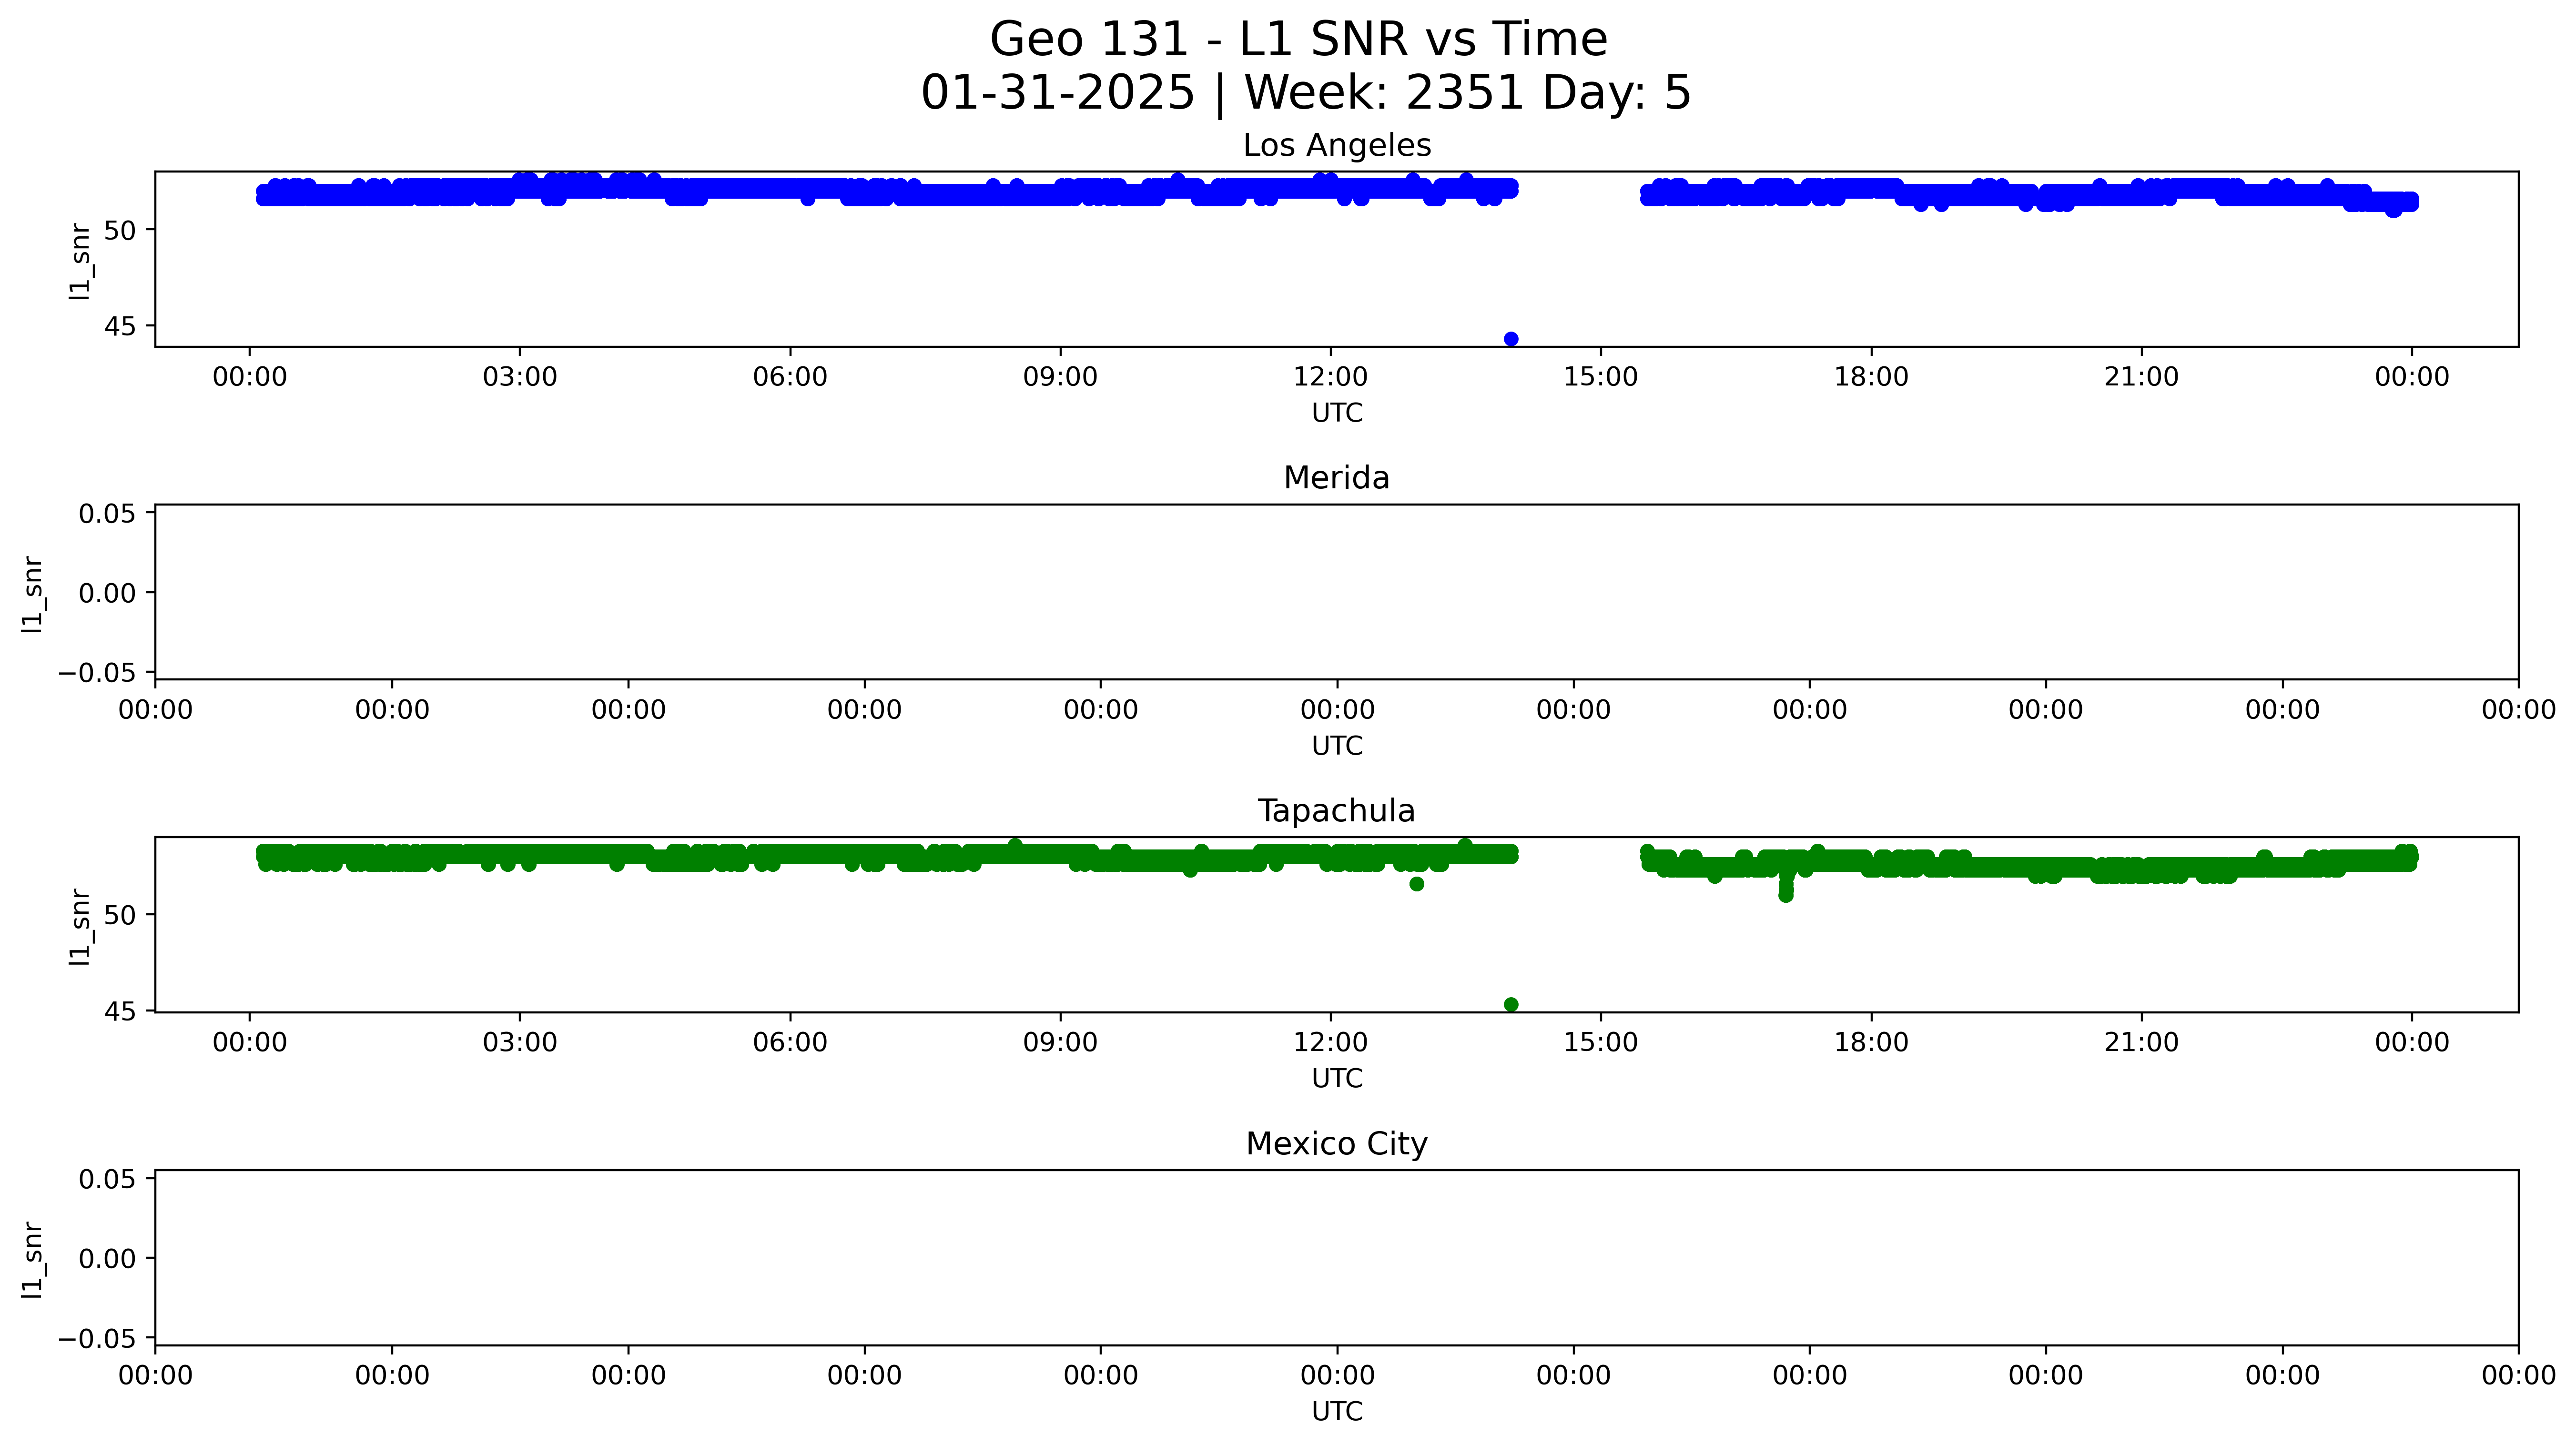Click the 0.05 y-tick in Merida plot
This screenshot has width=2576, height=1445.
(x=107, y=514)
